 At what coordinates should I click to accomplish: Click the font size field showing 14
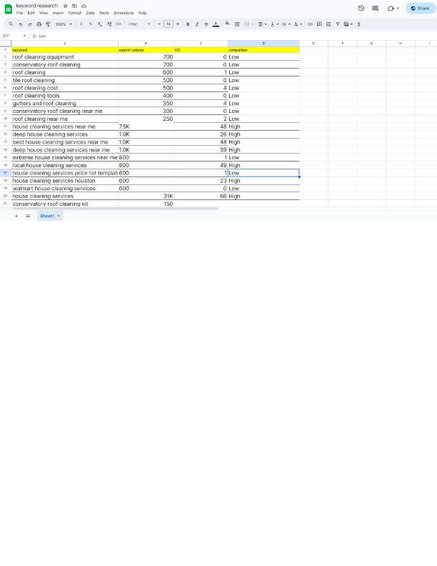click(169, 24)
